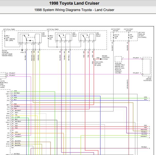Click the 'GRN/WHT' wire label on right edge
156x155 pixels.
tap(144, 137)
